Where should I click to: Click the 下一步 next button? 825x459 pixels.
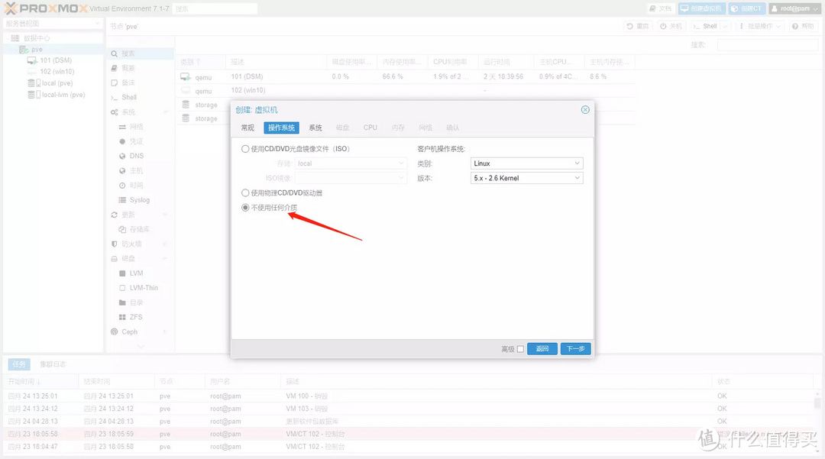[x=576, y=348]
